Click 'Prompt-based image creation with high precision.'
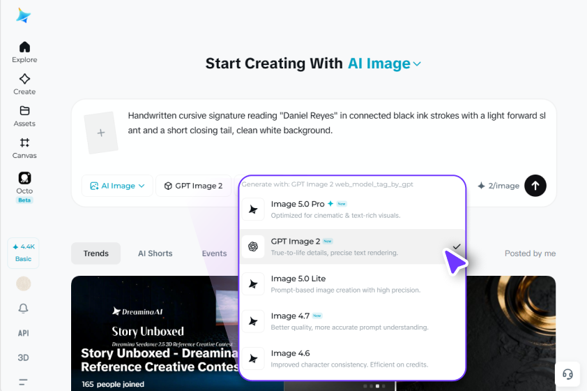 pos(346,290)
